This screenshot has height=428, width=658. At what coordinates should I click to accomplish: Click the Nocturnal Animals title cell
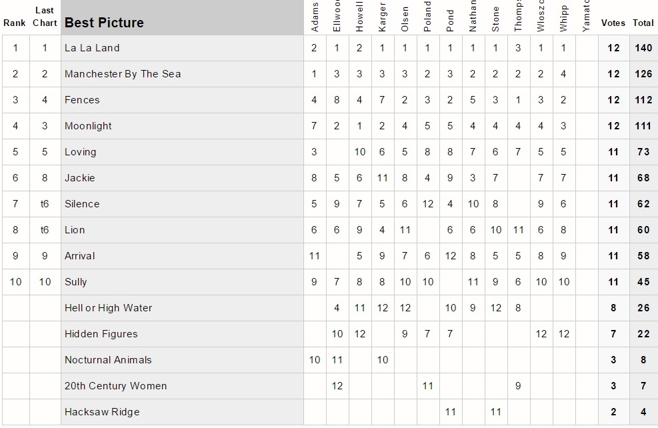tap(182, 360)
